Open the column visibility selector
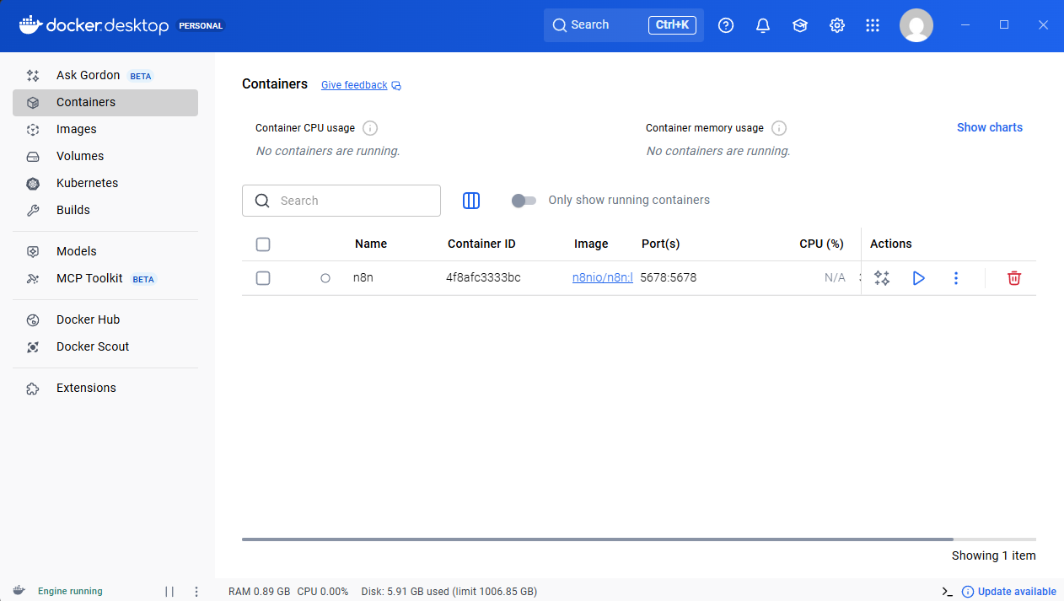The height and width of the screenshot is (601, 1064). pos(471,201)
